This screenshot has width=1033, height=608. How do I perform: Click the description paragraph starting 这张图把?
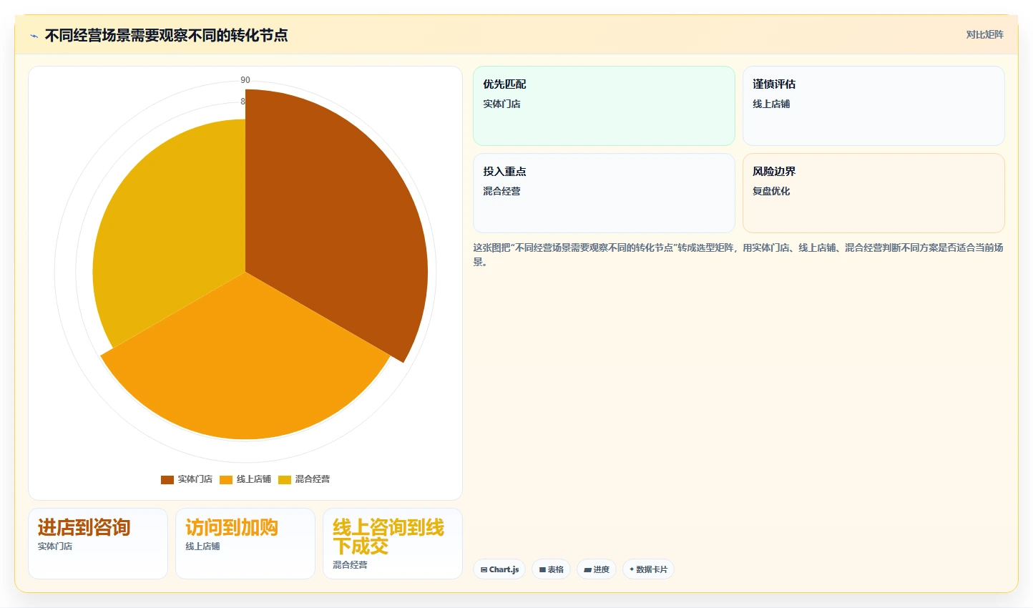(x=738, y=255)
